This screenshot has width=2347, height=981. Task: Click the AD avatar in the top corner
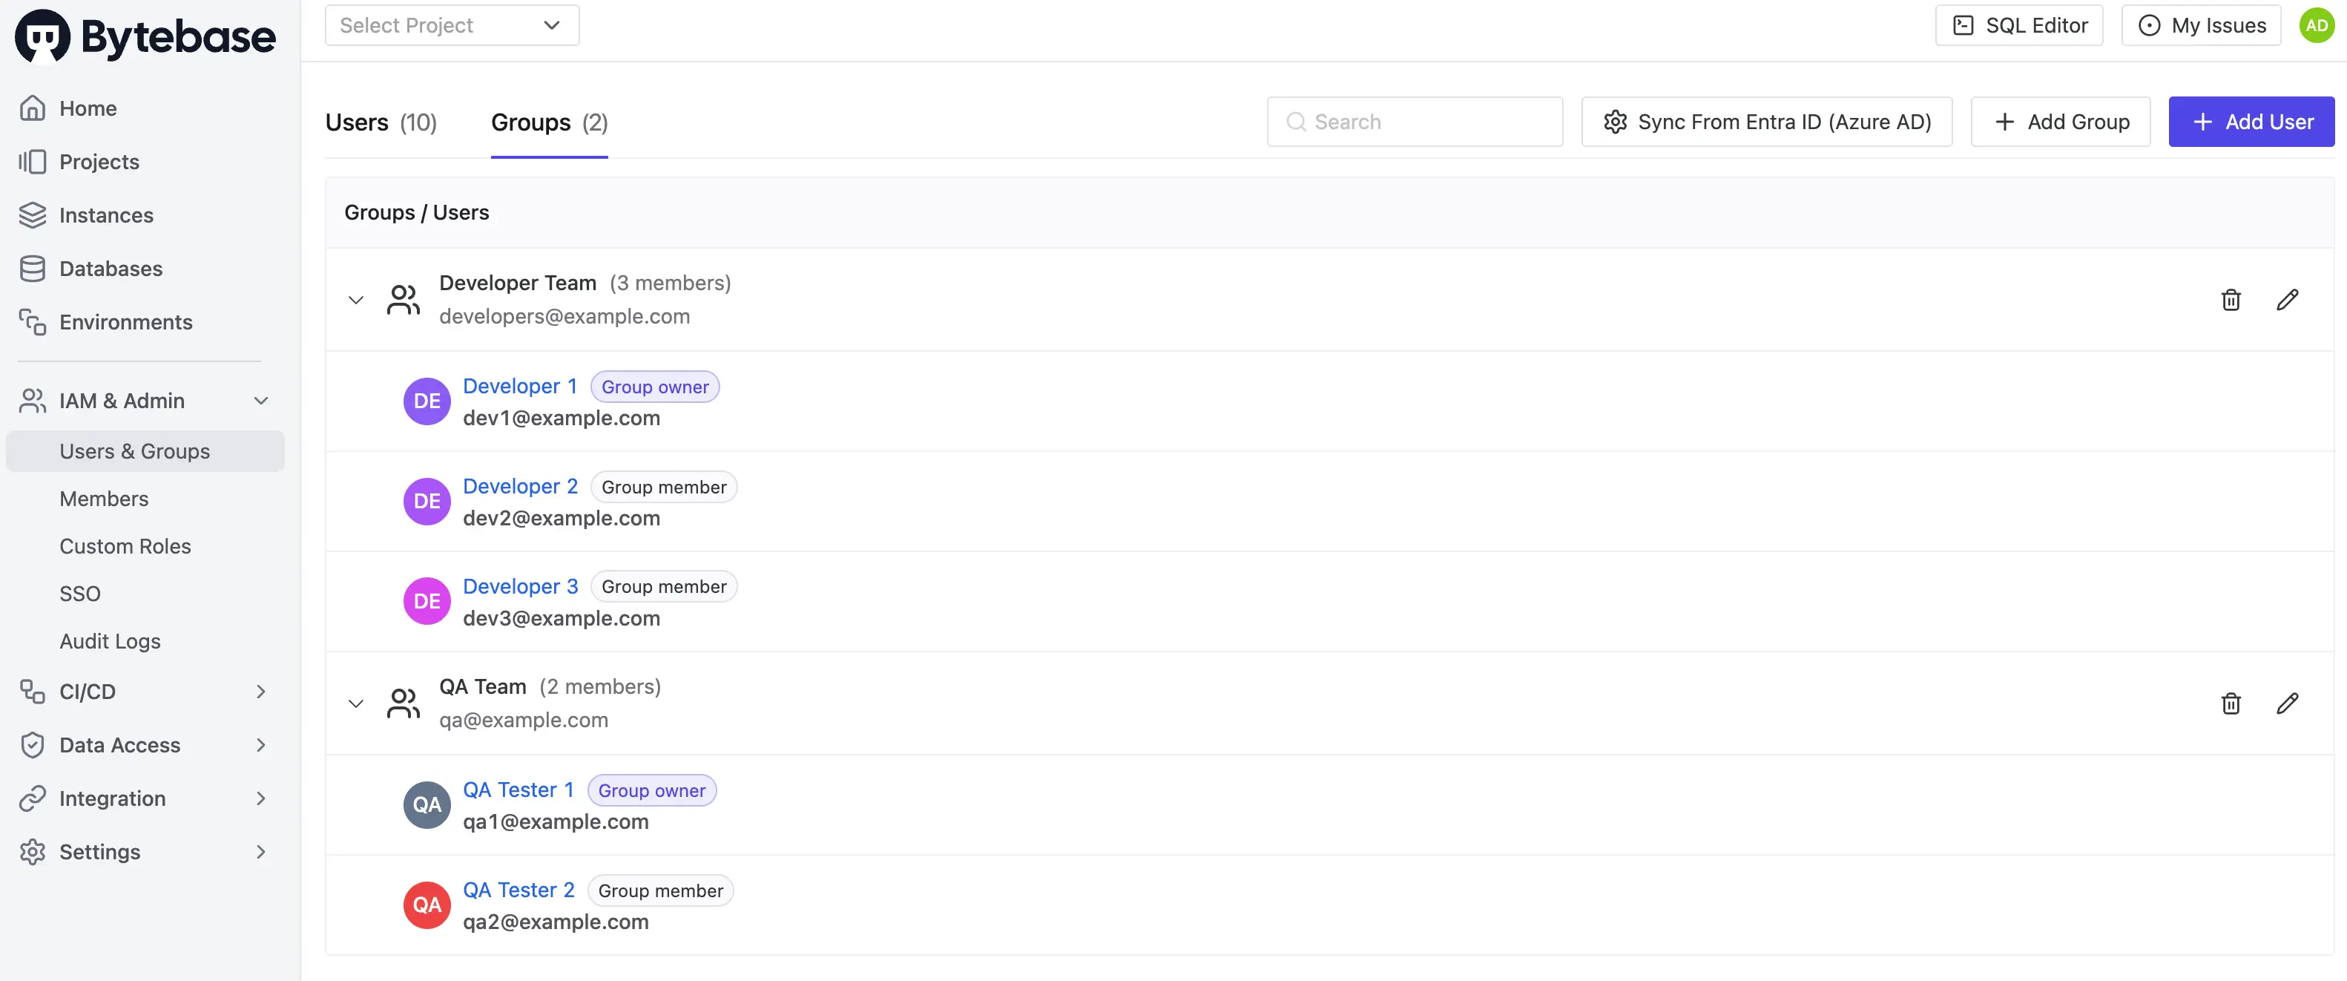(2316, 24)
